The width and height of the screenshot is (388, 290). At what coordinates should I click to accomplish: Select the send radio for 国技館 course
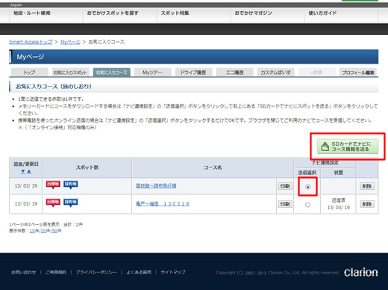coord(307,187)
